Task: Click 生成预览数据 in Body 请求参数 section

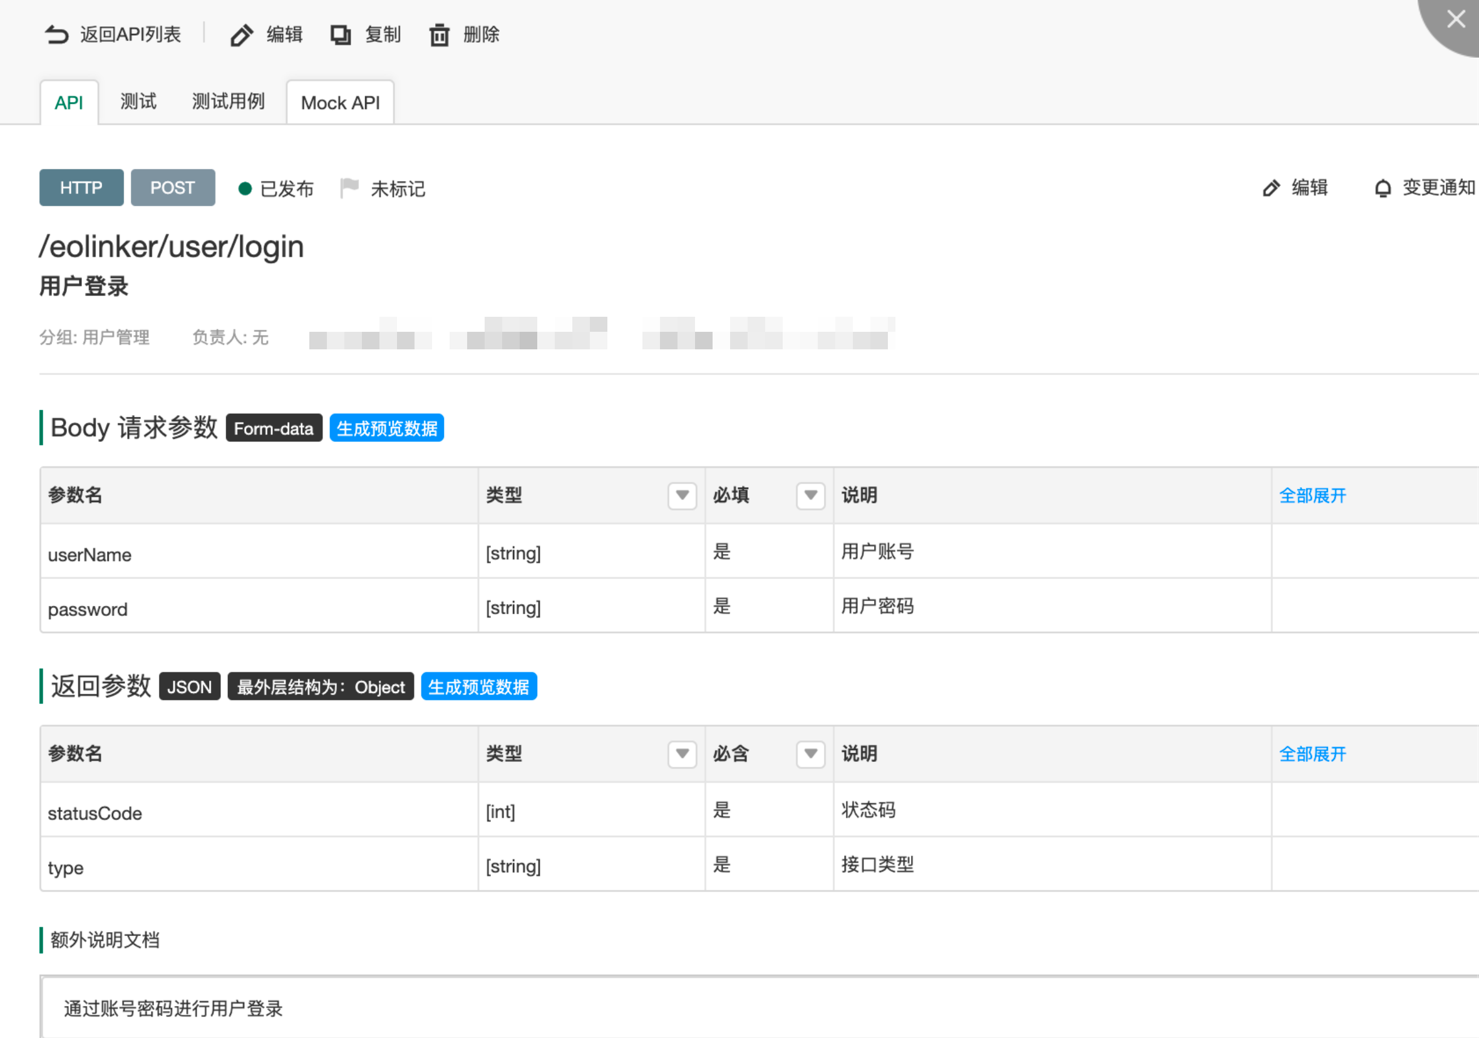Action: pyautogui.click(x=386, y=428)
